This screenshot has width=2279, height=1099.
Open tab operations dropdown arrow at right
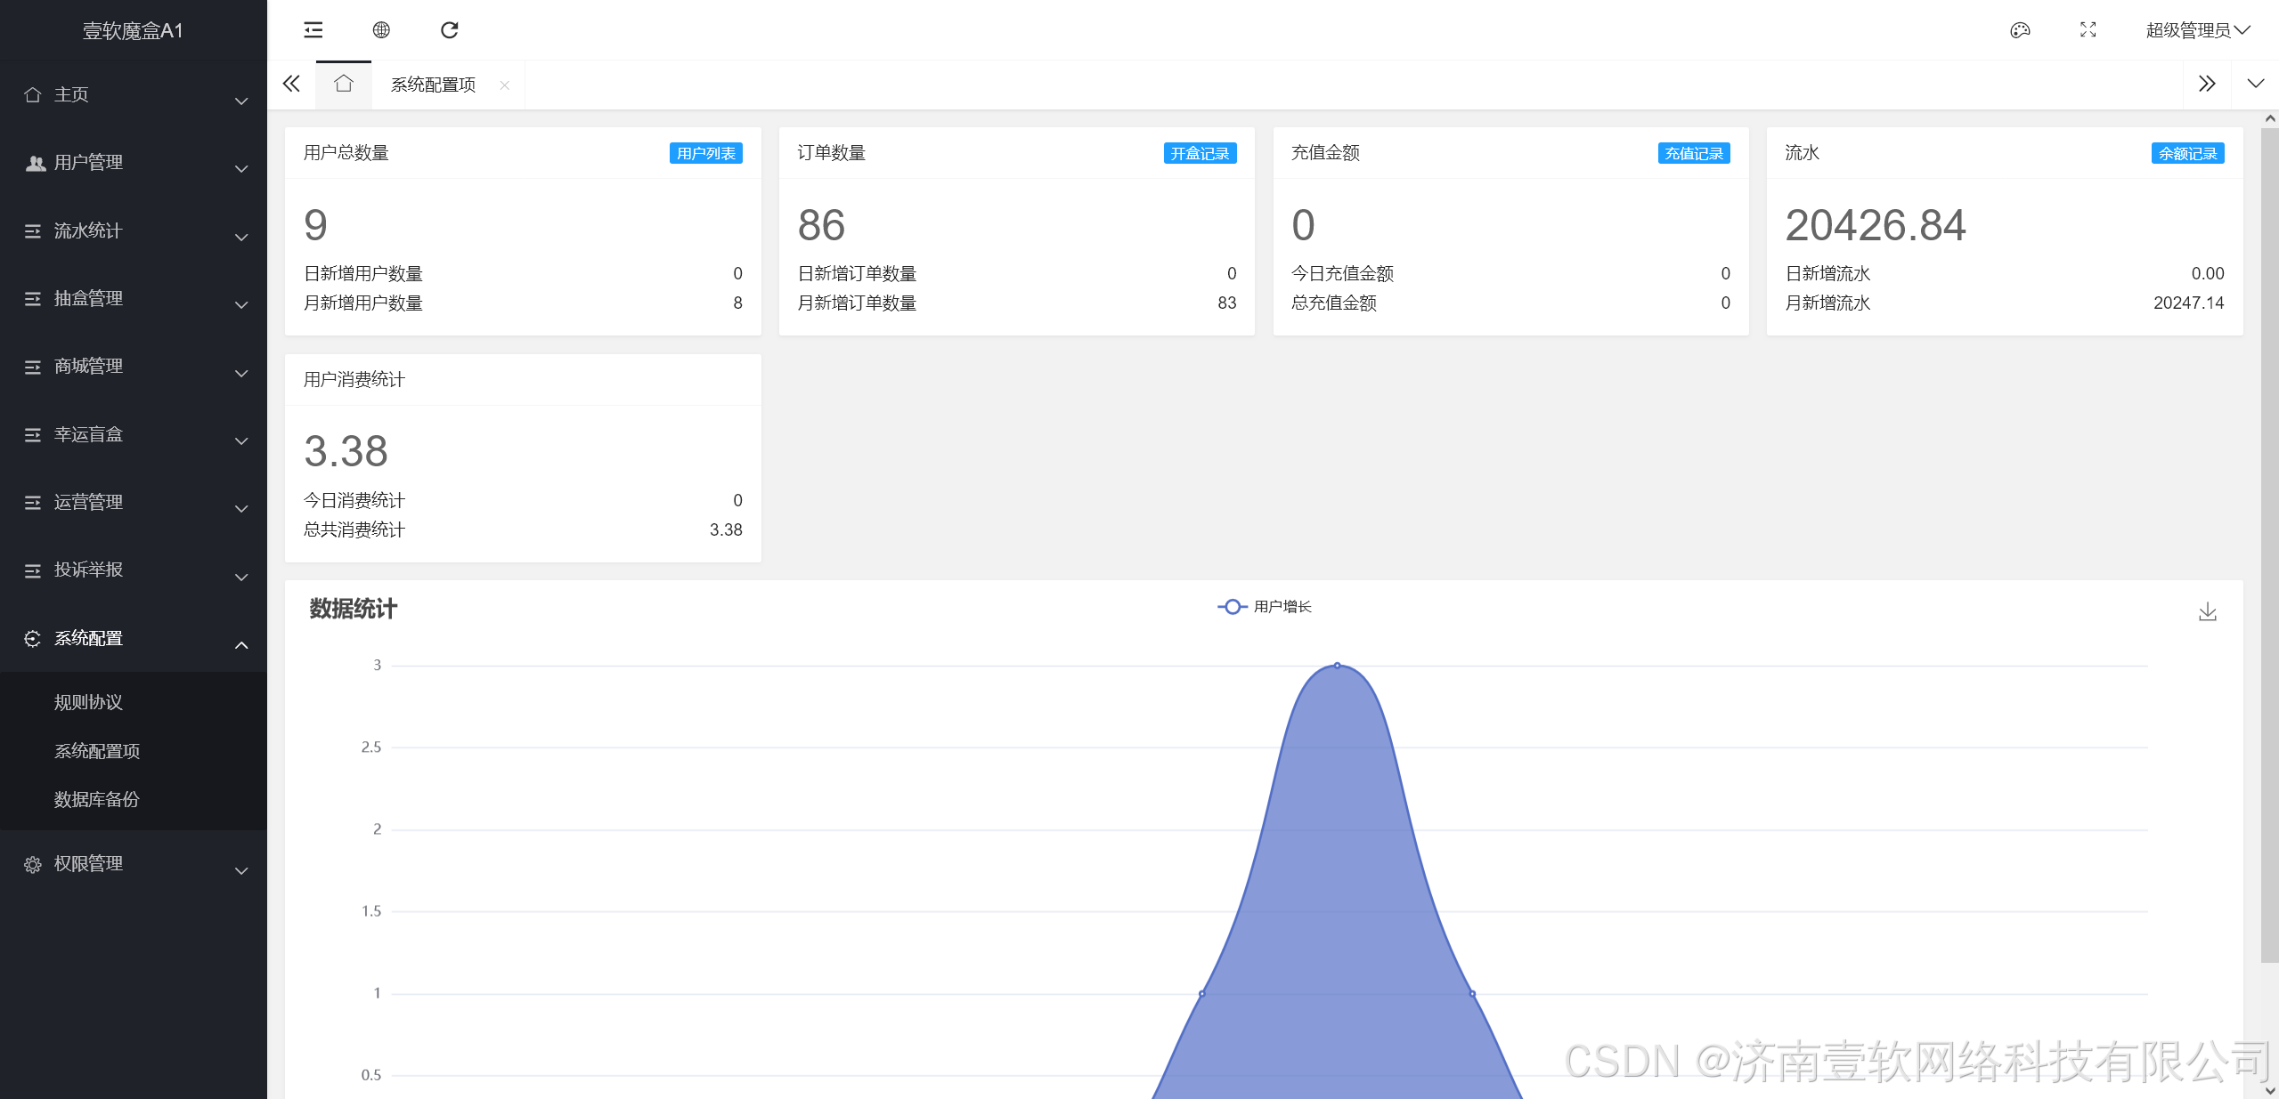click(x=2255, y=85)
